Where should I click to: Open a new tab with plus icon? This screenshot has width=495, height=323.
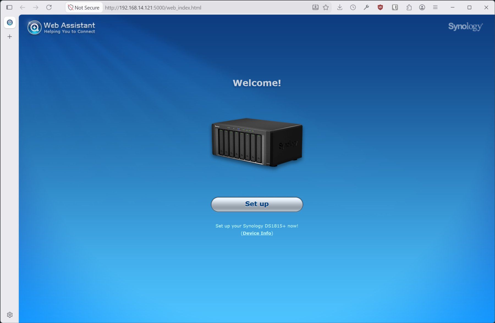click(x=10, y=36)
